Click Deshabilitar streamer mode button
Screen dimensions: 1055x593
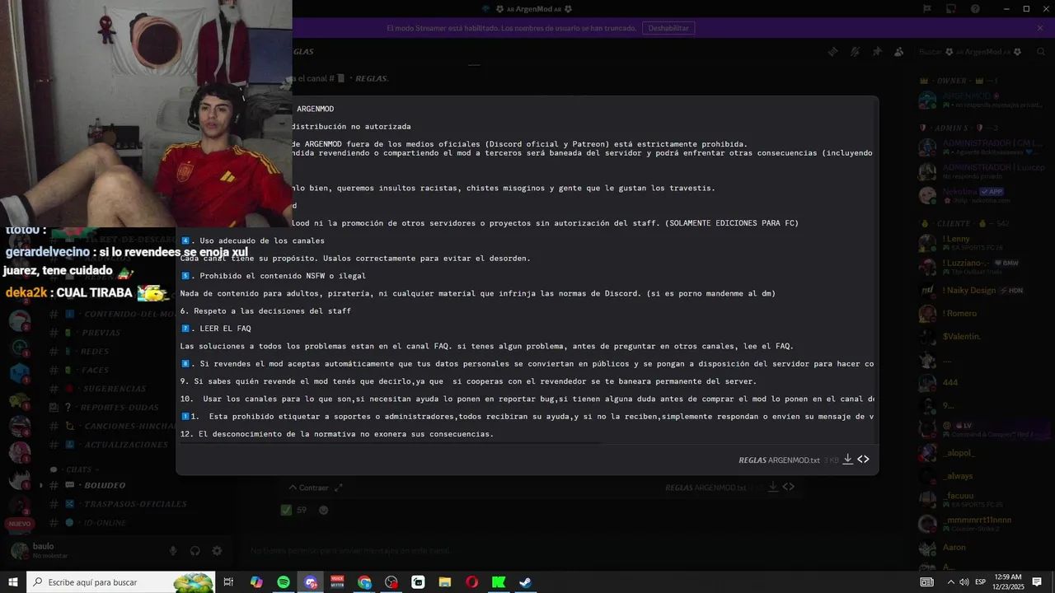(668, 28)
